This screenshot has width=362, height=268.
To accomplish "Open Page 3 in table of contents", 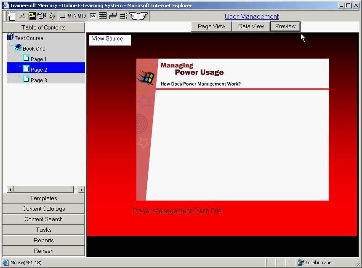I will tap(39, 80).
